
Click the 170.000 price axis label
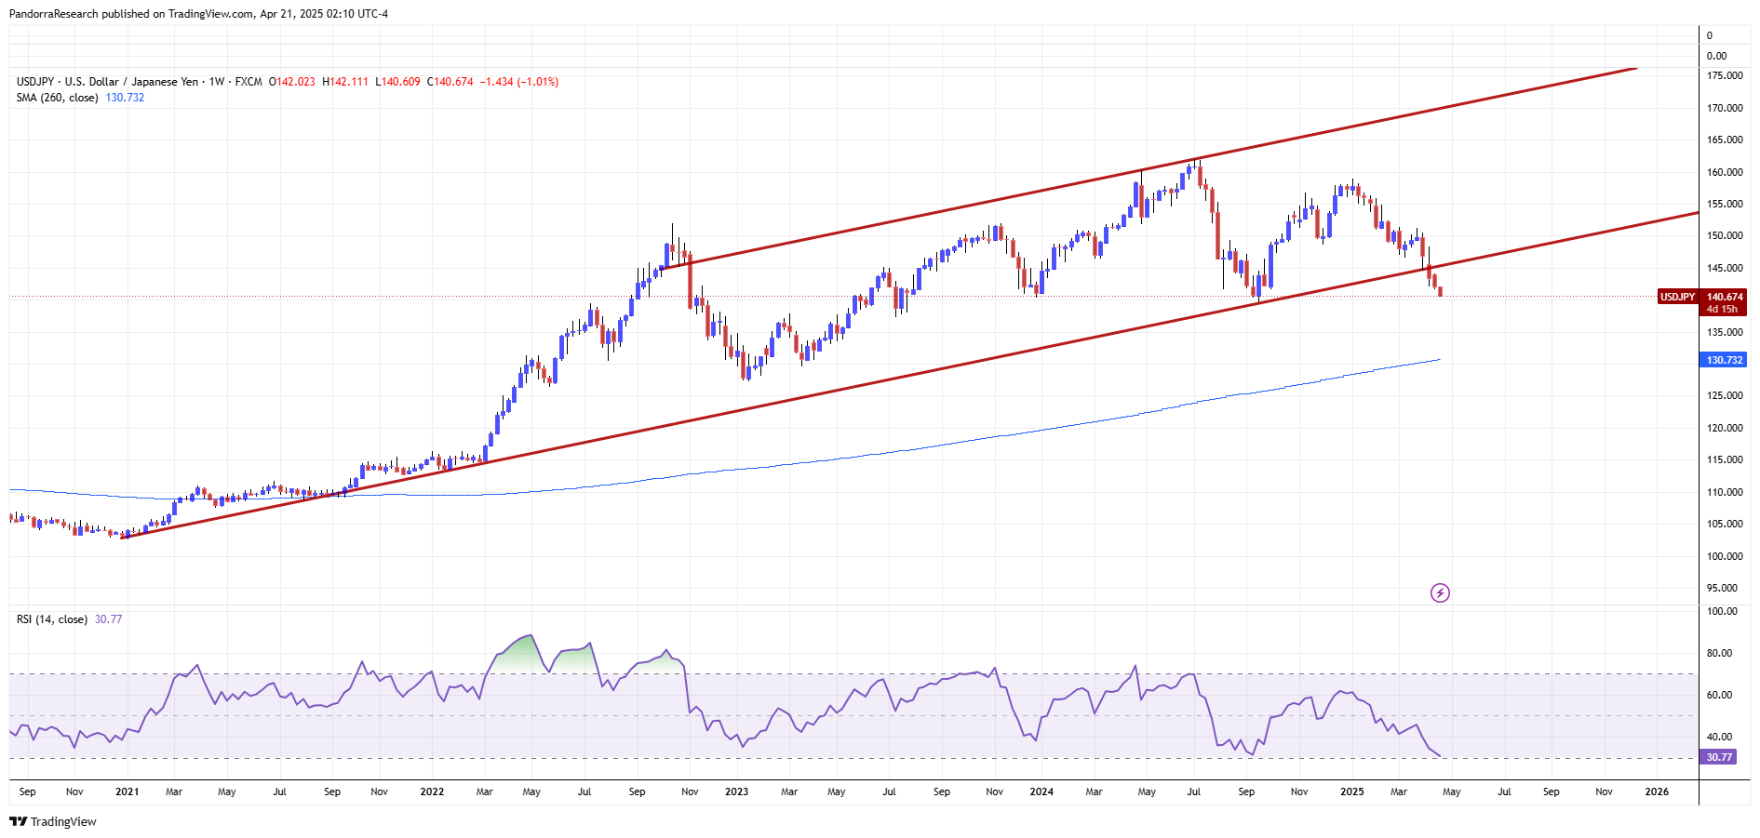1725,108
